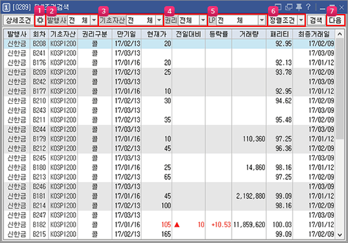This screenshot has width=348, height=243.
Task: Open the 발행사 dropdown arrow
Action: 94,20
